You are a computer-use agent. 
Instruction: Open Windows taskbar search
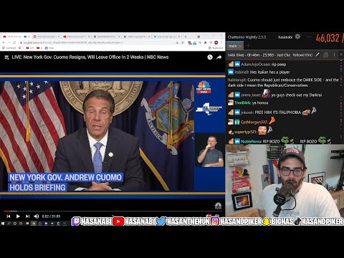[9, 224]
